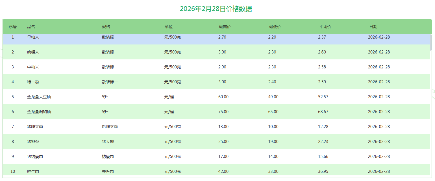The width and height of the screenshot is (435, 181).
Task: Click the 品名 column header
Action: [x=31, y=27]
